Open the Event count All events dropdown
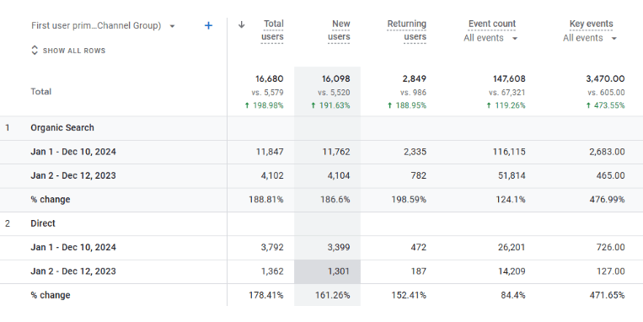Image resolution: width=643 pixels, height=322 pixels. click(490, 38)
